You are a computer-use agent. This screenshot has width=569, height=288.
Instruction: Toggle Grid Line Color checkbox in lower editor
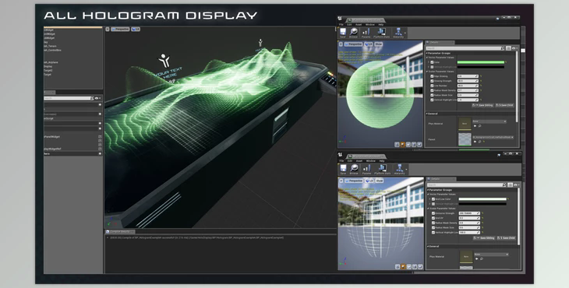point(433,199)
